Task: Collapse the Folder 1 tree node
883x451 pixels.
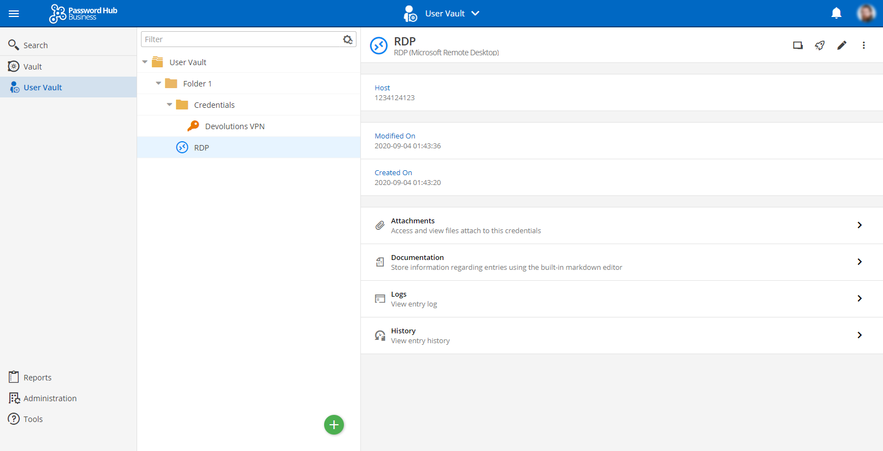Action: click(159, 83)
